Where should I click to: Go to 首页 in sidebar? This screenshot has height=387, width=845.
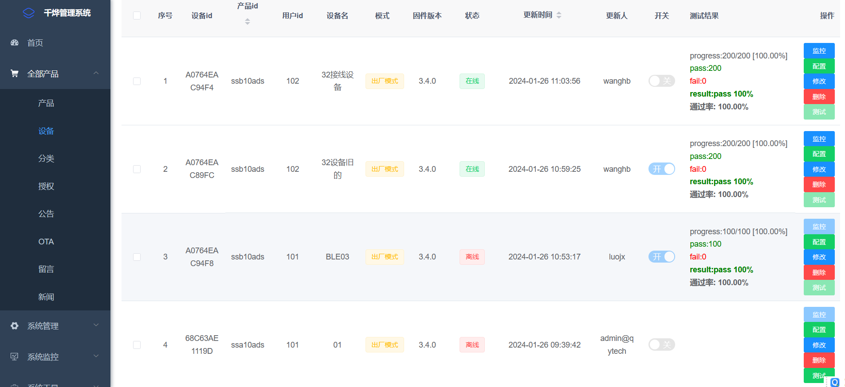point(35,43)
